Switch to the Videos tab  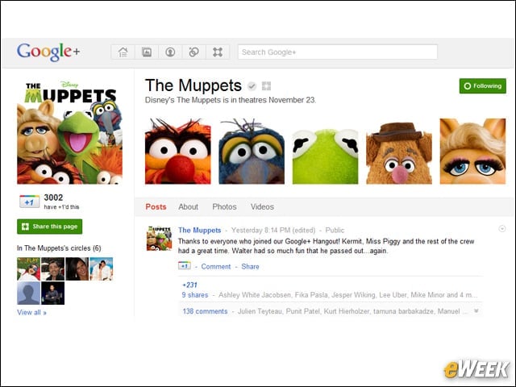[262, 206]
